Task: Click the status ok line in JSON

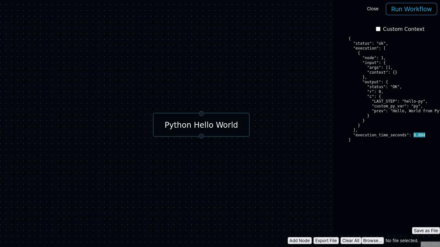Action: coord(370,43)
